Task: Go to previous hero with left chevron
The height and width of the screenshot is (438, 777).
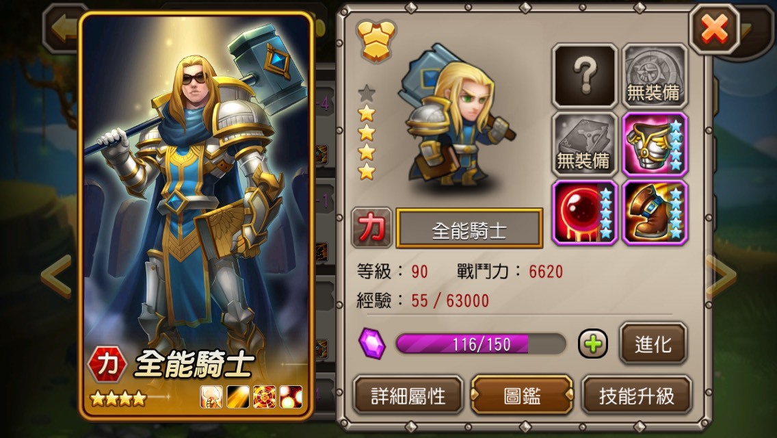Action: click(x=56, y=276)
